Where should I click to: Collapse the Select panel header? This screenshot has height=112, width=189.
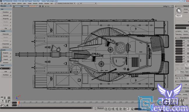tap(182, 6)
